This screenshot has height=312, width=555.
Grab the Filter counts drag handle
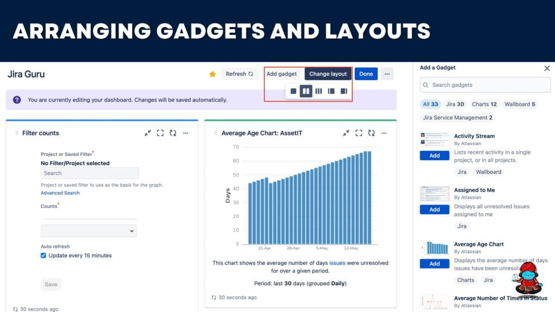(17, 133)
